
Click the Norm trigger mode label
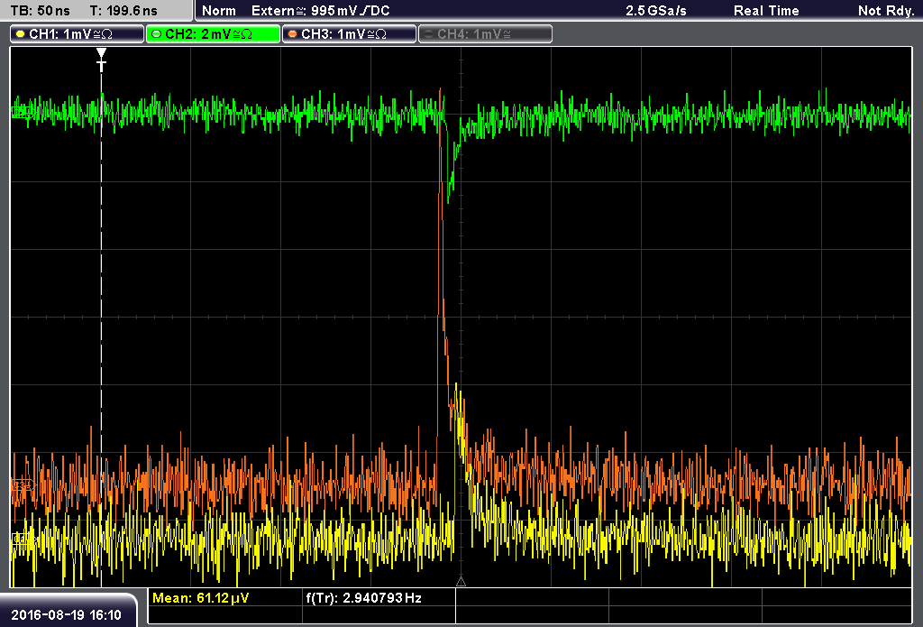[218, 11]
